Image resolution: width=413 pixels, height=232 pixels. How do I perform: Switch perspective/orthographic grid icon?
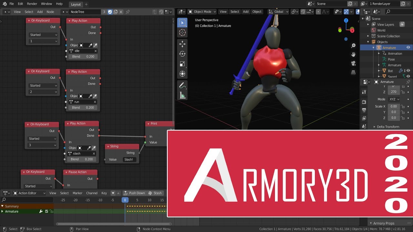pyautogui.click(x=353, y=72)
